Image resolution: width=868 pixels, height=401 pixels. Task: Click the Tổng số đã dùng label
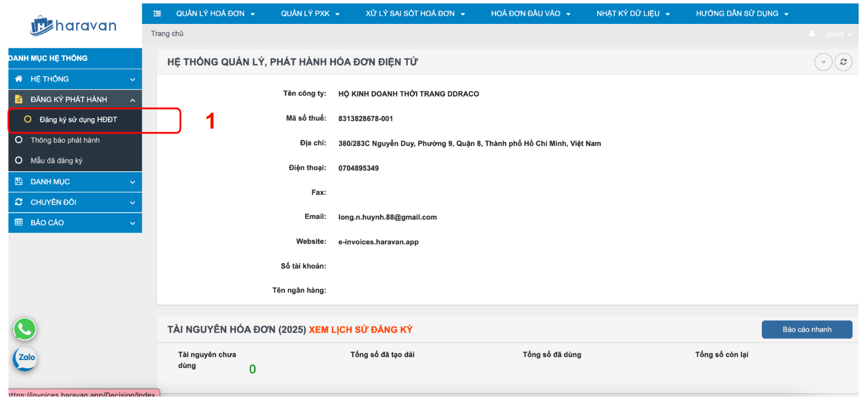point(552,354)
